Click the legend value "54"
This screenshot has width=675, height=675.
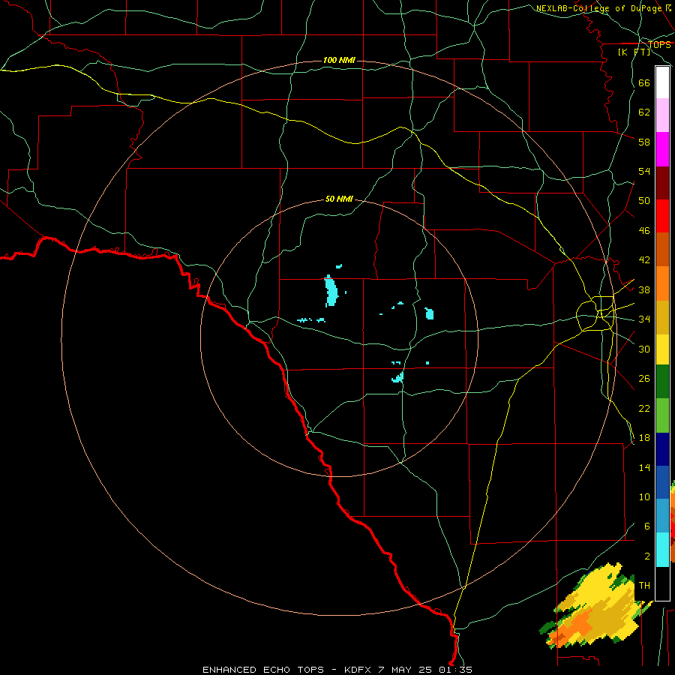click(x=644, y=171)
